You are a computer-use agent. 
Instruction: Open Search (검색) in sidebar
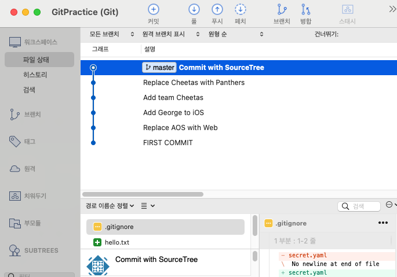tap(29, 90)
